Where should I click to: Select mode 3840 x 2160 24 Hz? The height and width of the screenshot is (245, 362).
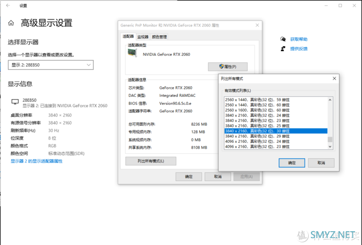click(276, 115)
